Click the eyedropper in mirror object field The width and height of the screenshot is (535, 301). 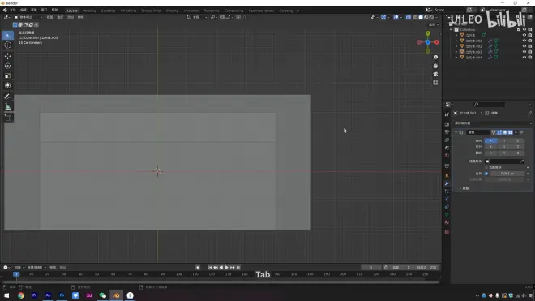click(522, 161)
